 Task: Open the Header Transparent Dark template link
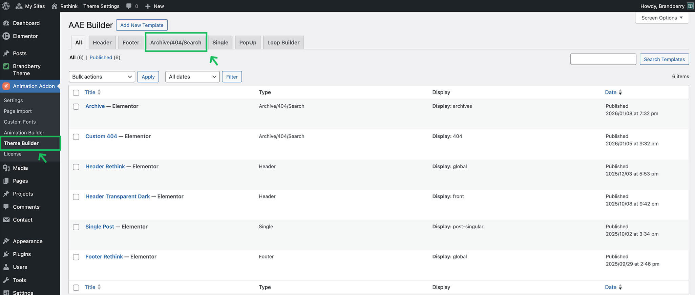[118, 196]
